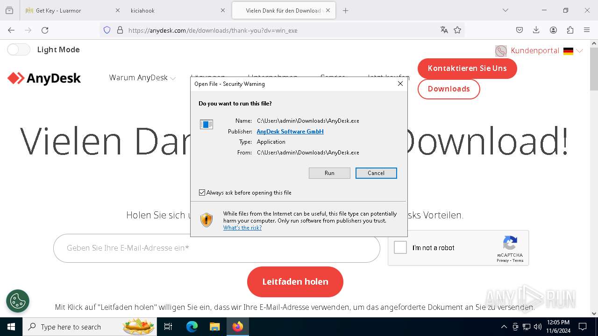Click the Firefox View icon
Image resolution: width=598 pixels, height=336 pixels.
pos(9,10)
